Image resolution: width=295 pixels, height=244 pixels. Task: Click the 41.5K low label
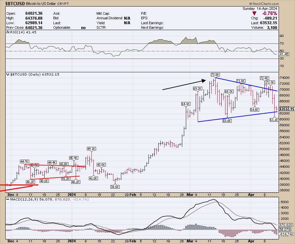tap(93, 178)
